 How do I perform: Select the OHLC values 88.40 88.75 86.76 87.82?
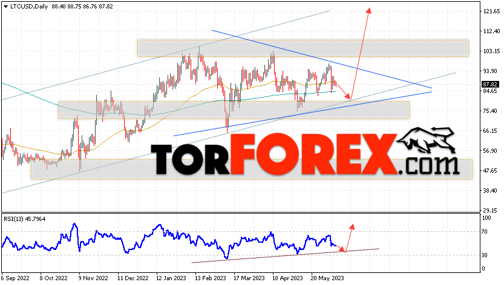(82, 7)
